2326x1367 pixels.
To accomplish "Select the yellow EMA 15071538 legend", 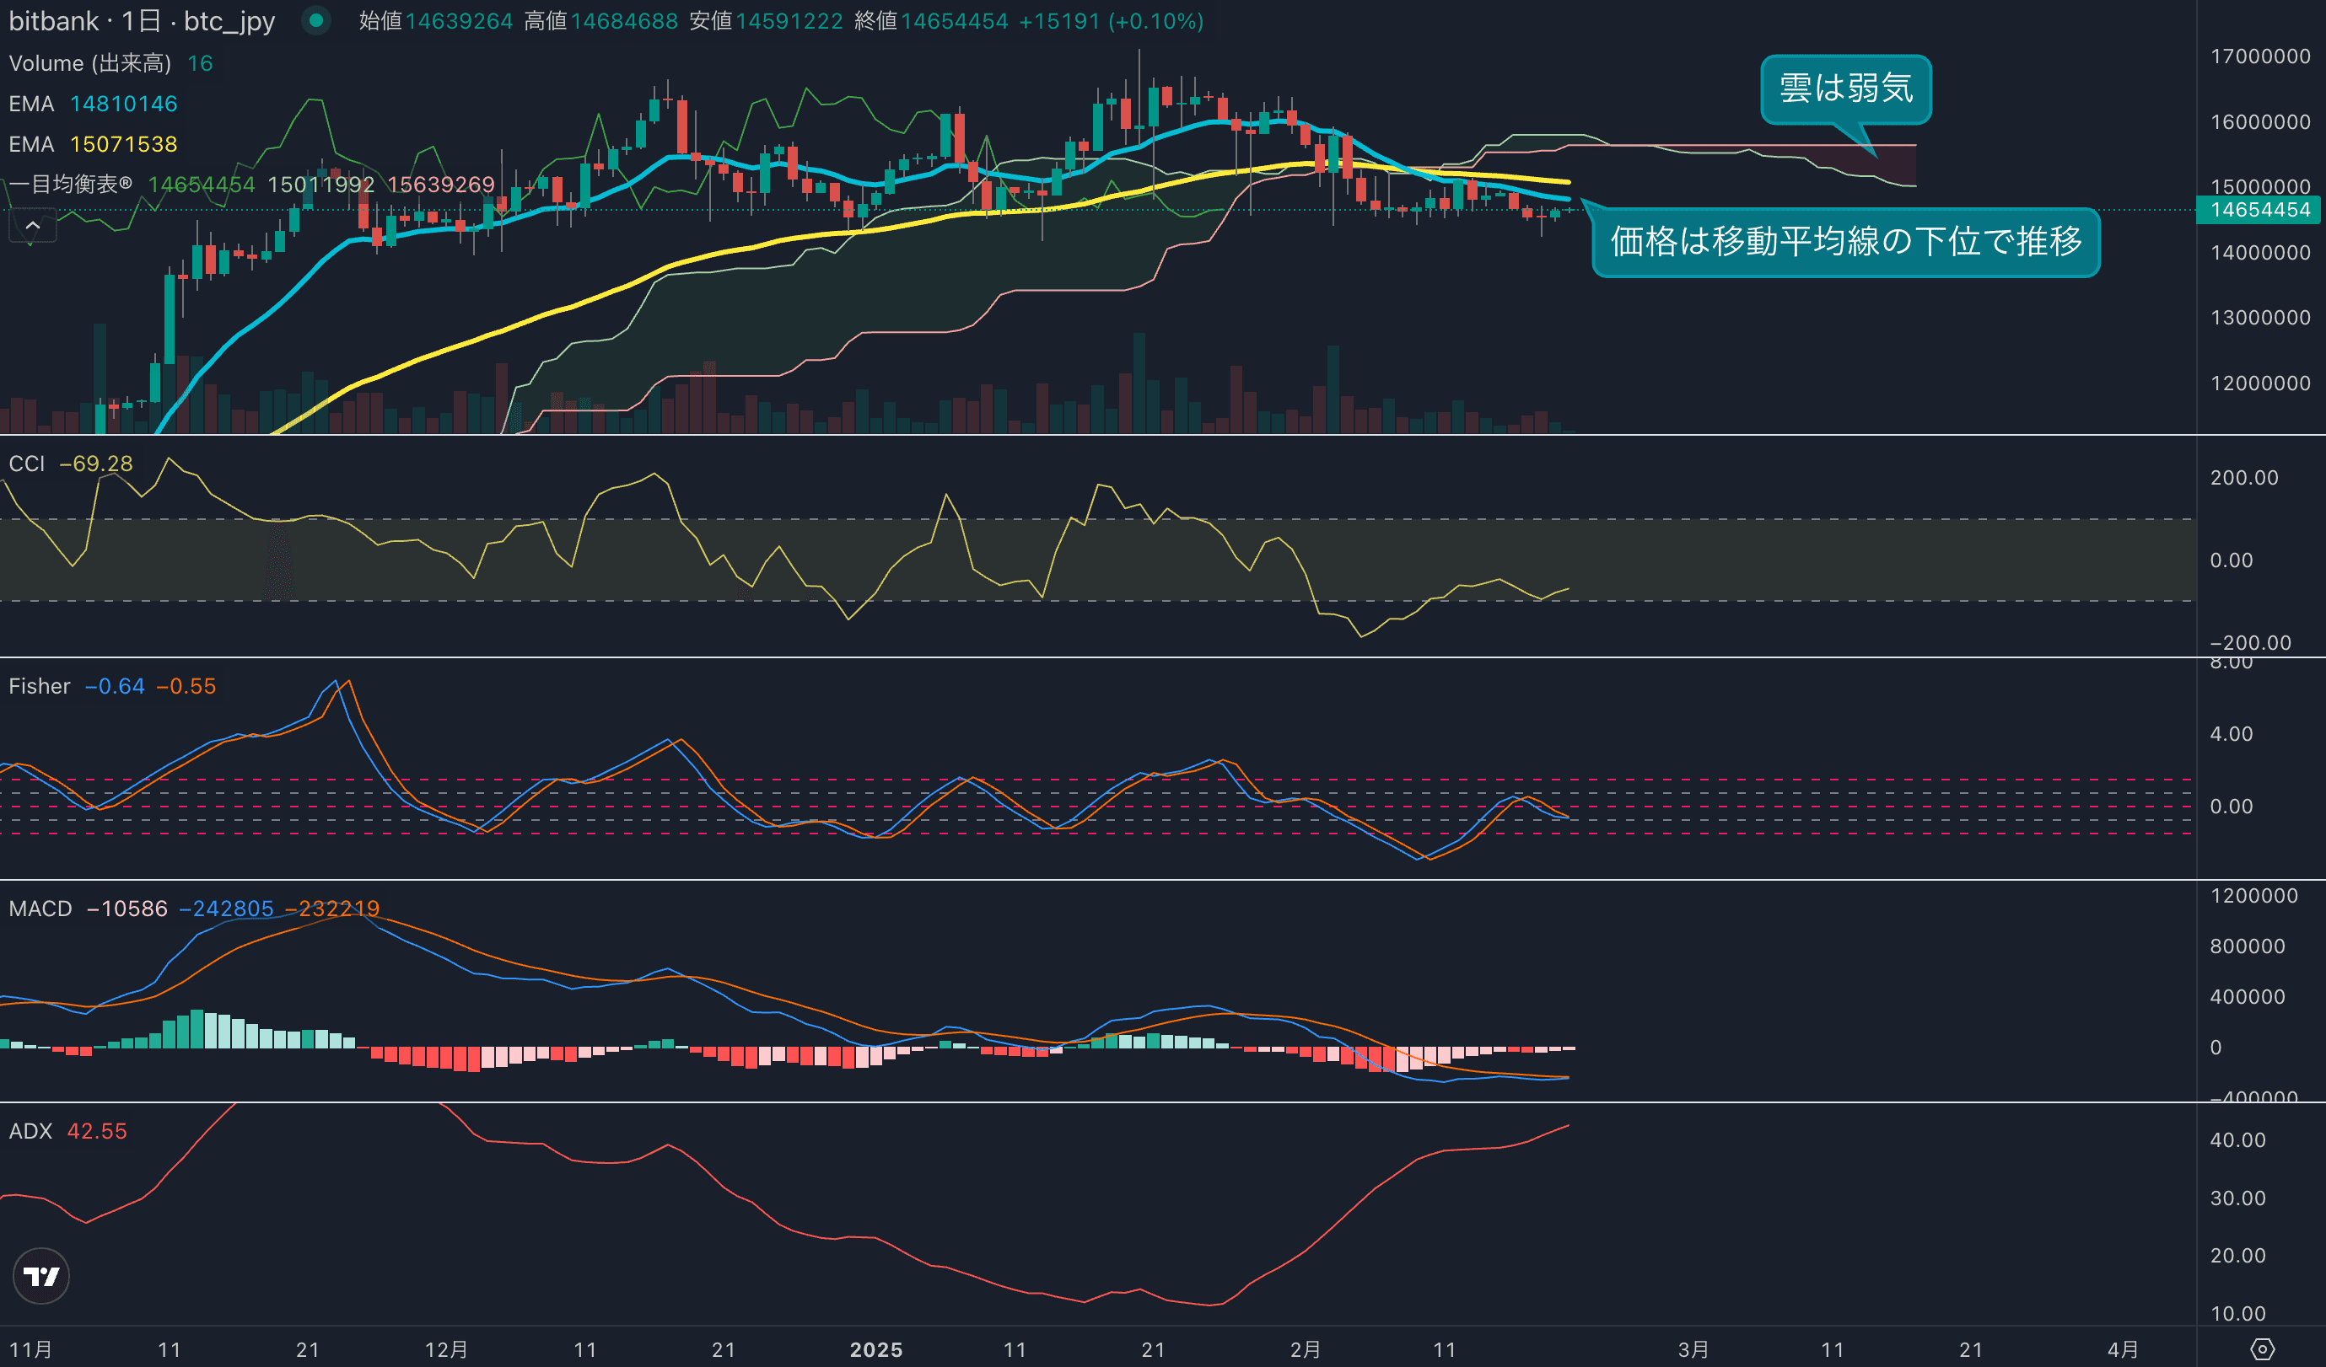I will pyautogui.click(x=92, y=144).
